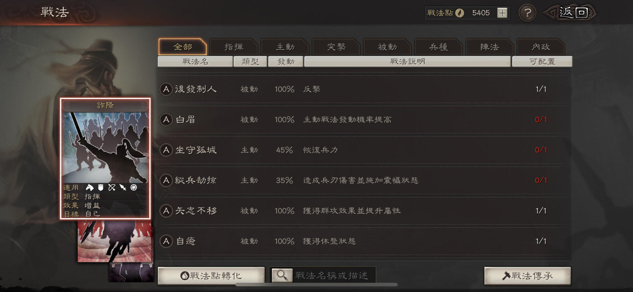The height and width of the screenshot is (292, 633).
Task: Click the A grade badge of 縱兵劫掠
Action: (166, 181)
